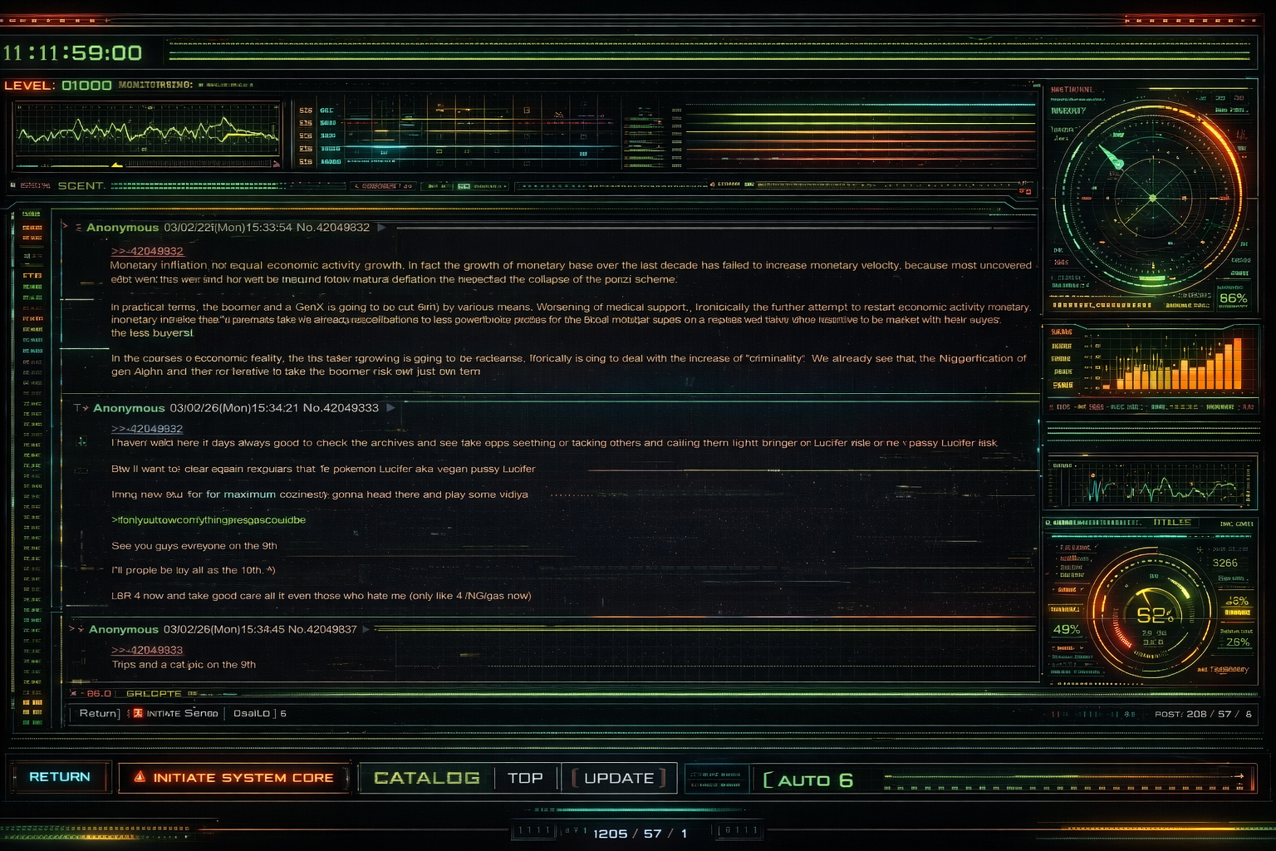Click the red icon beside INITIATE Senoo
Viewport: 1276px width, 851px height.
pyautogui.click(x=138, y=713)
